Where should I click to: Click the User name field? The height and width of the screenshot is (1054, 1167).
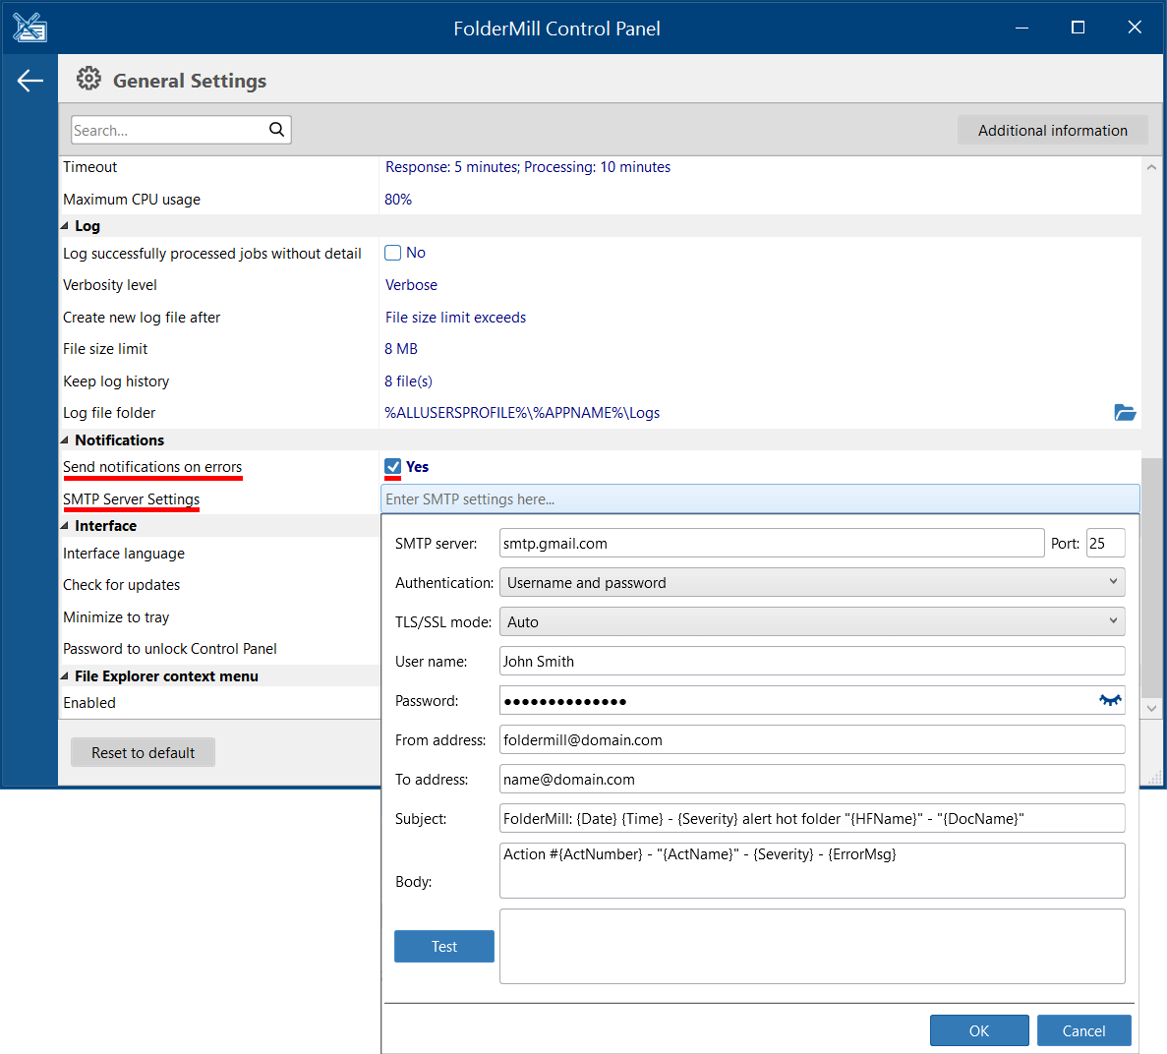812,661
